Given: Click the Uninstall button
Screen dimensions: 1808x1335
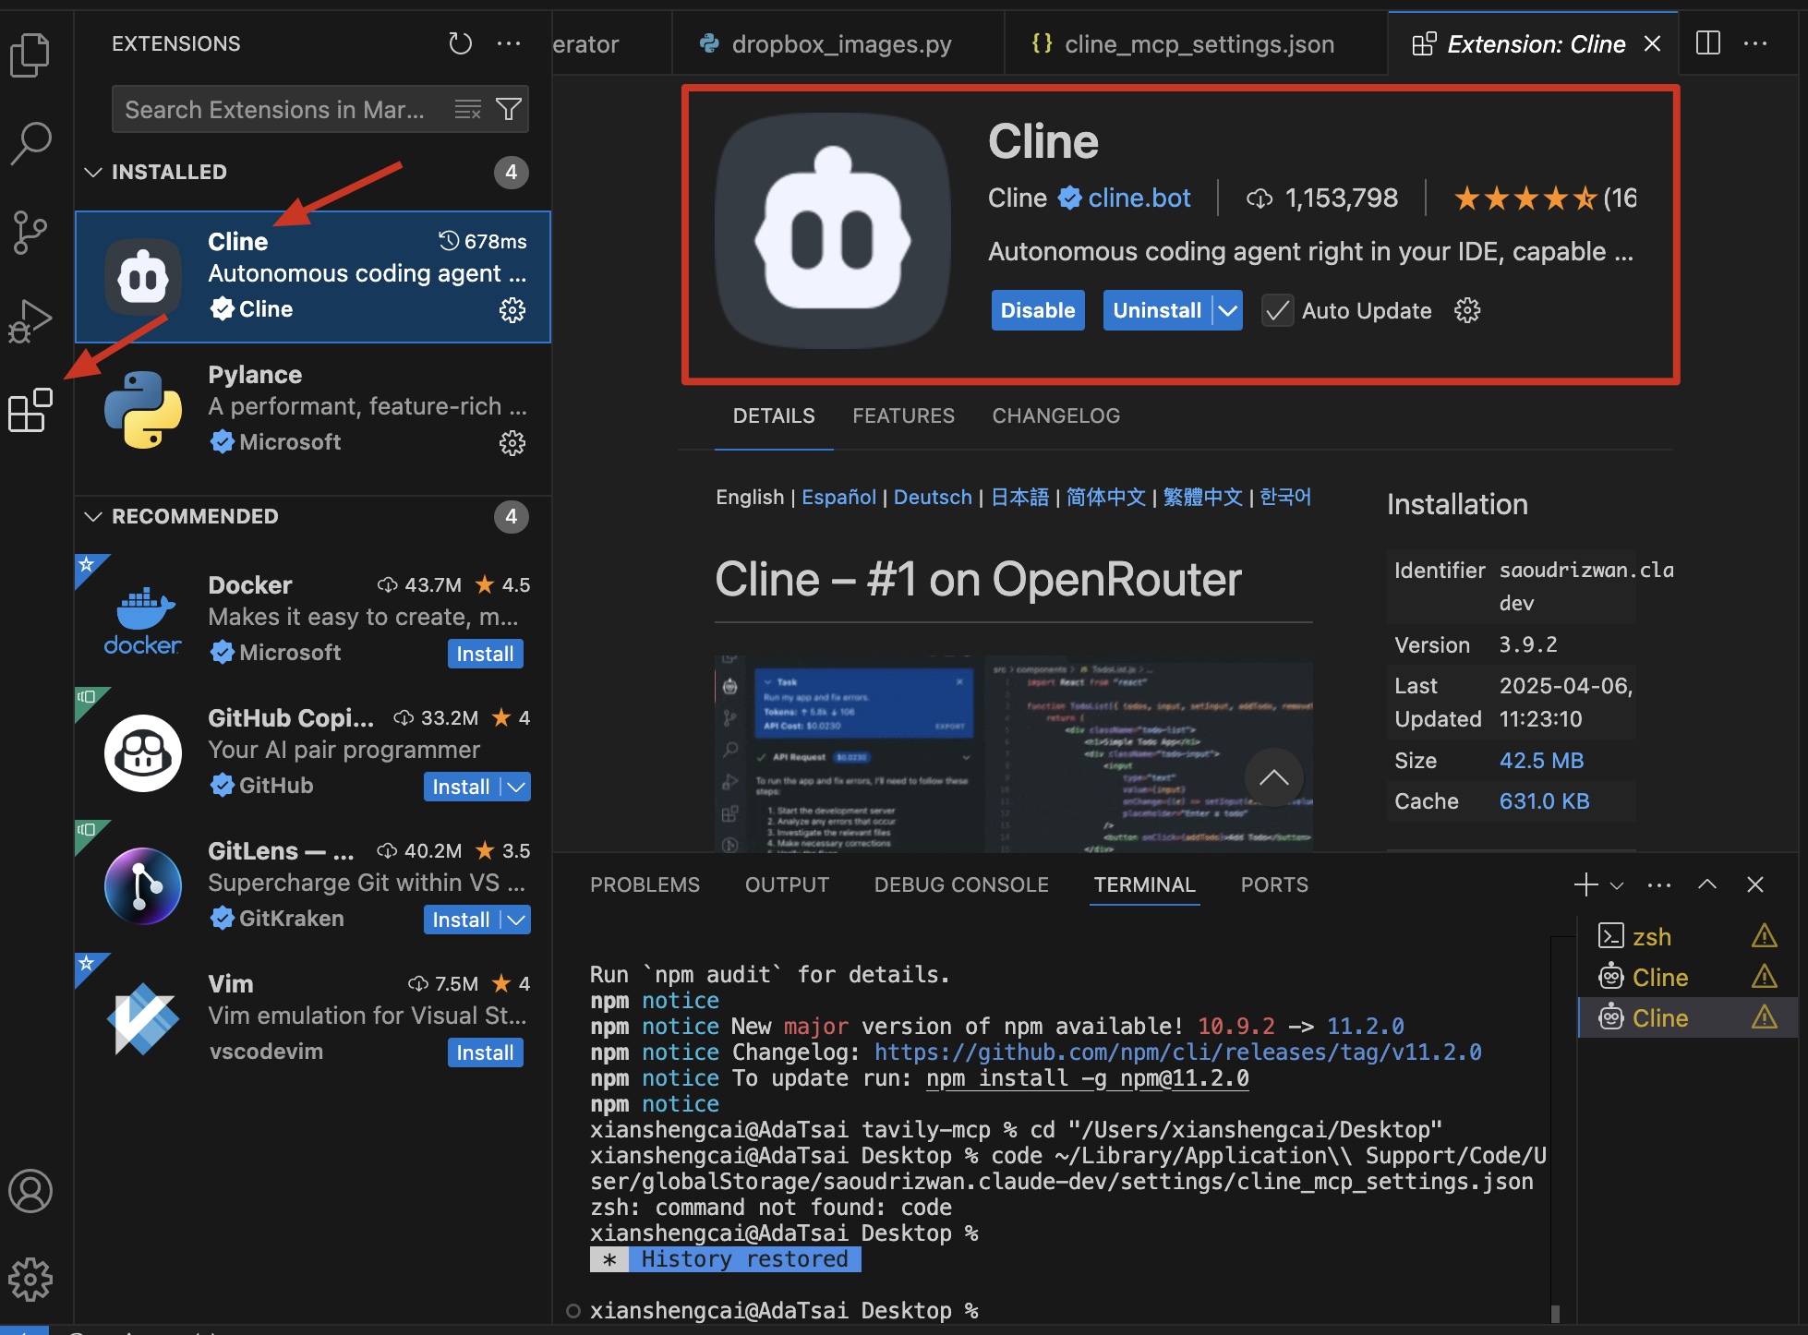Looking at the screenshot, I should point(1157,310).
